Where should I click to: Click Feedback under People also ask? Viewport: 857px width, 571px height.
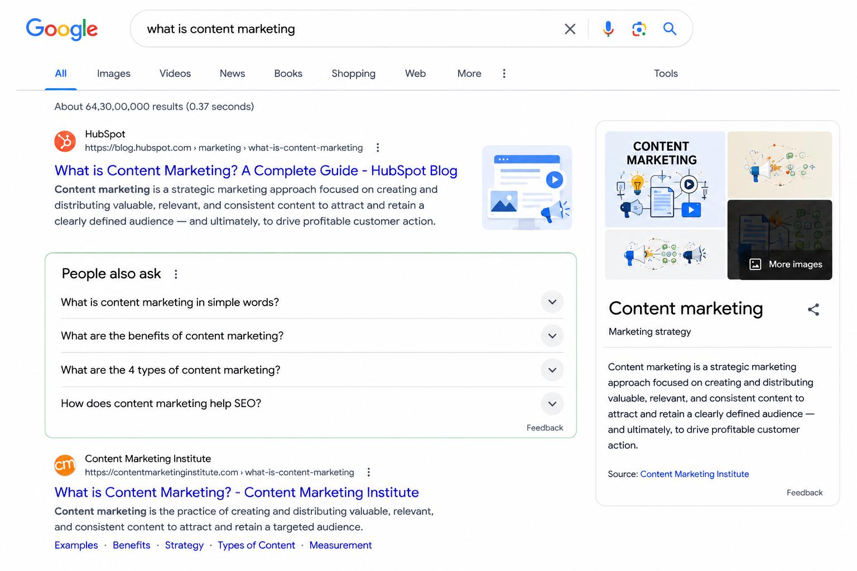(545, 428)
